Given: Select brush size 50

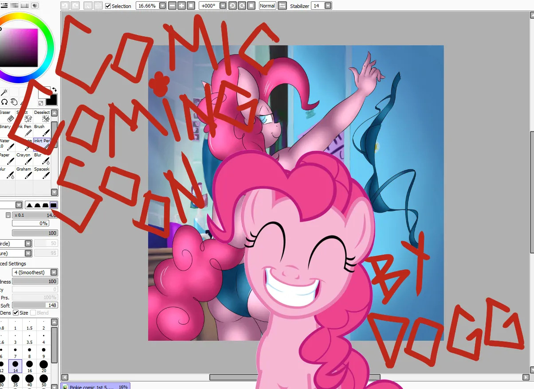Looking at the screenshot, I should (43, 380).
